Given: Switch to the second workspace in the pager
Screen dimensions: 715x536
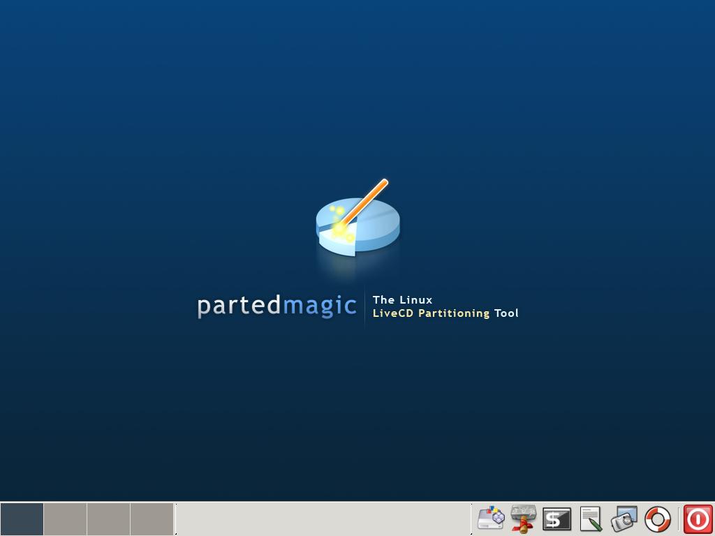Looking at the screenshot, I should tap(65, 519).
